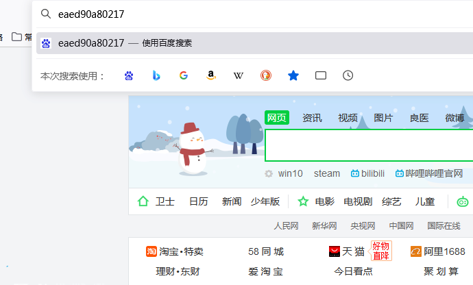Visit the 中国网 link
473x285 pixels.
pyautogui.click(x=401, y=226)
